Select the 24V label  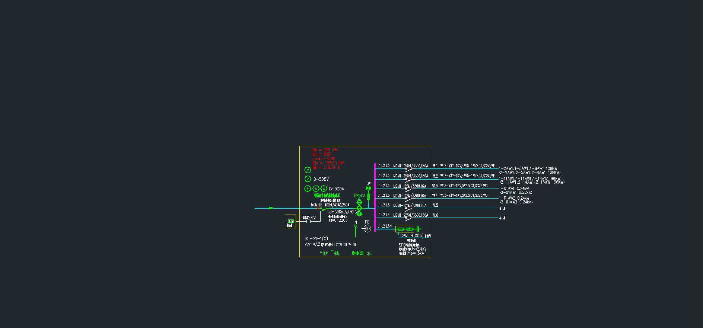click(312, 218)
